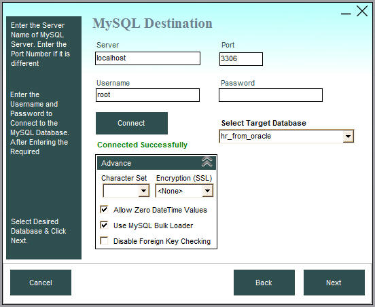This screenshot has width=375, height=307.
Task: Minimize the MySQL Destination window
Action: tap(346, 14)
